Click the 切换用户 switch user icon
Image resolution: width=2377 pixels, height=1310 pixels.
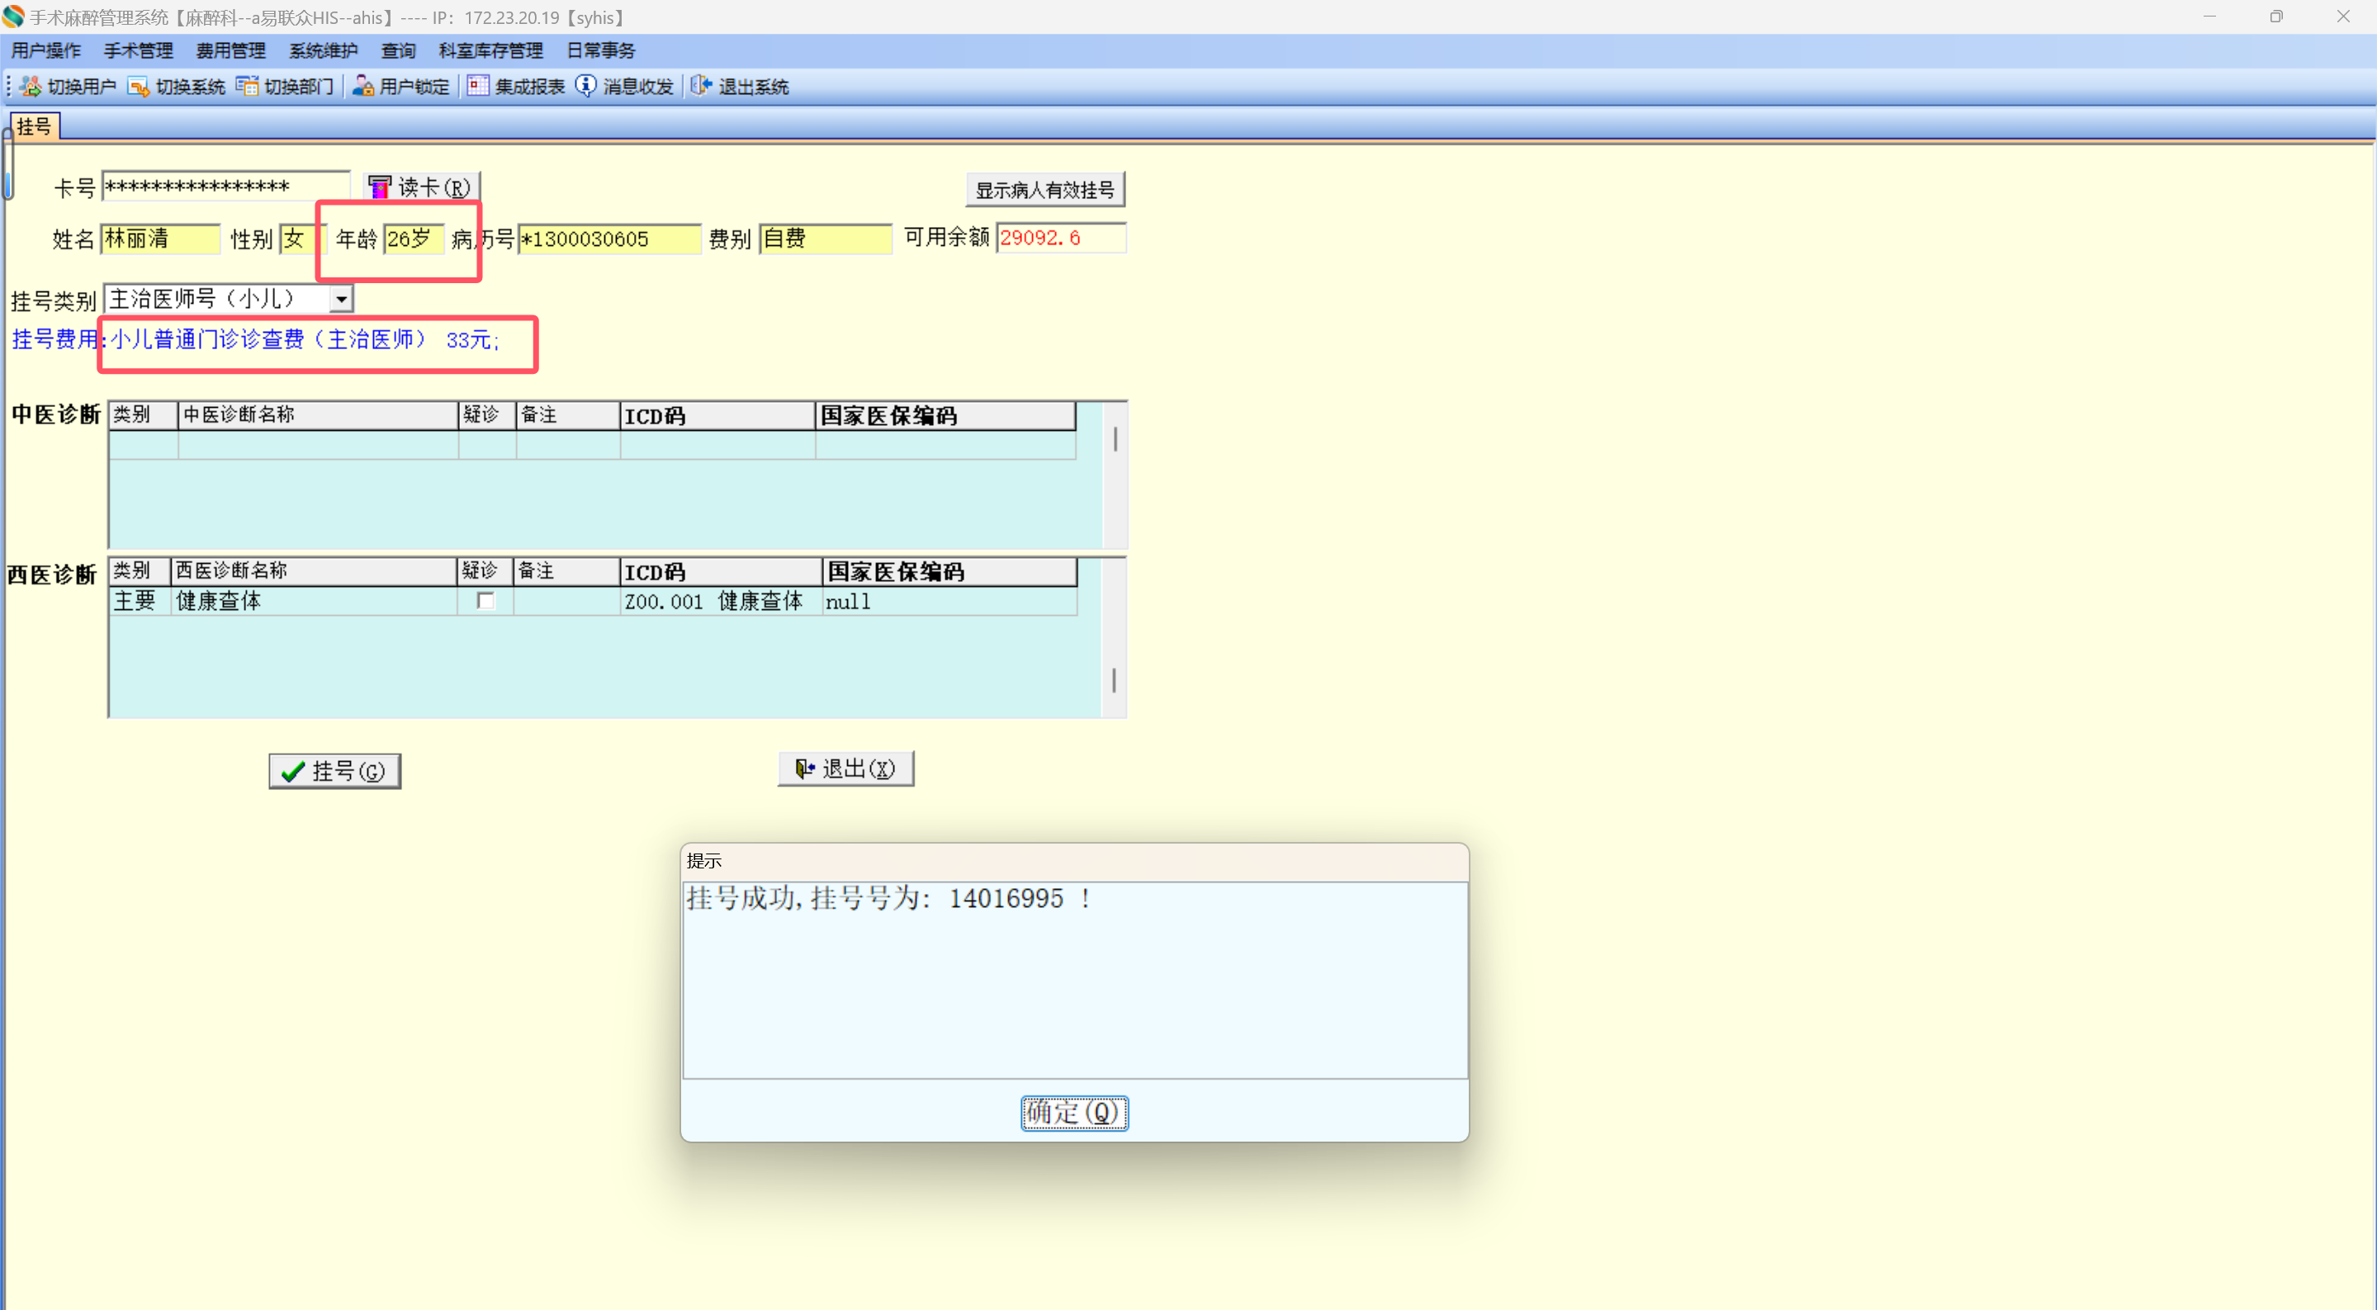(31, 86)
